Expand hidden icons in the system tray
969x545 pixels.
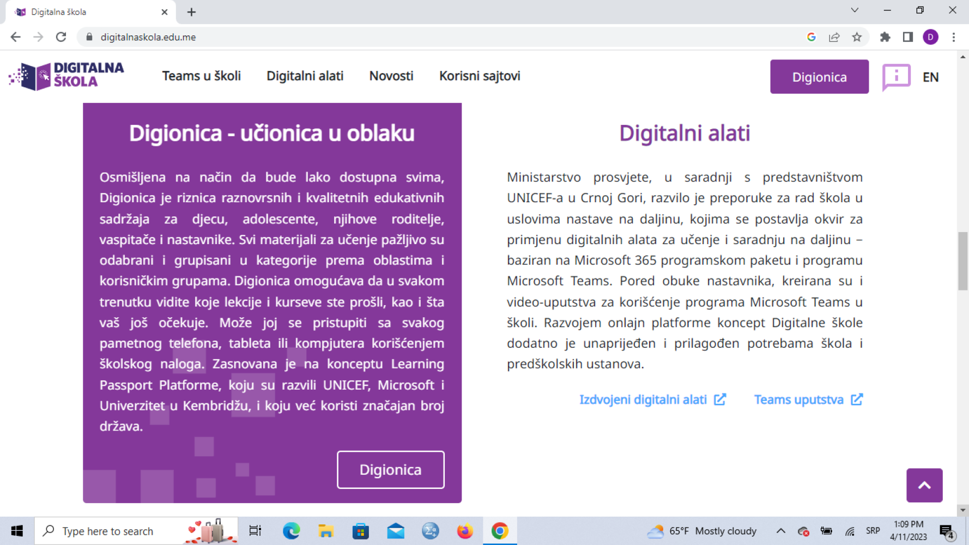tap(781, 531)
